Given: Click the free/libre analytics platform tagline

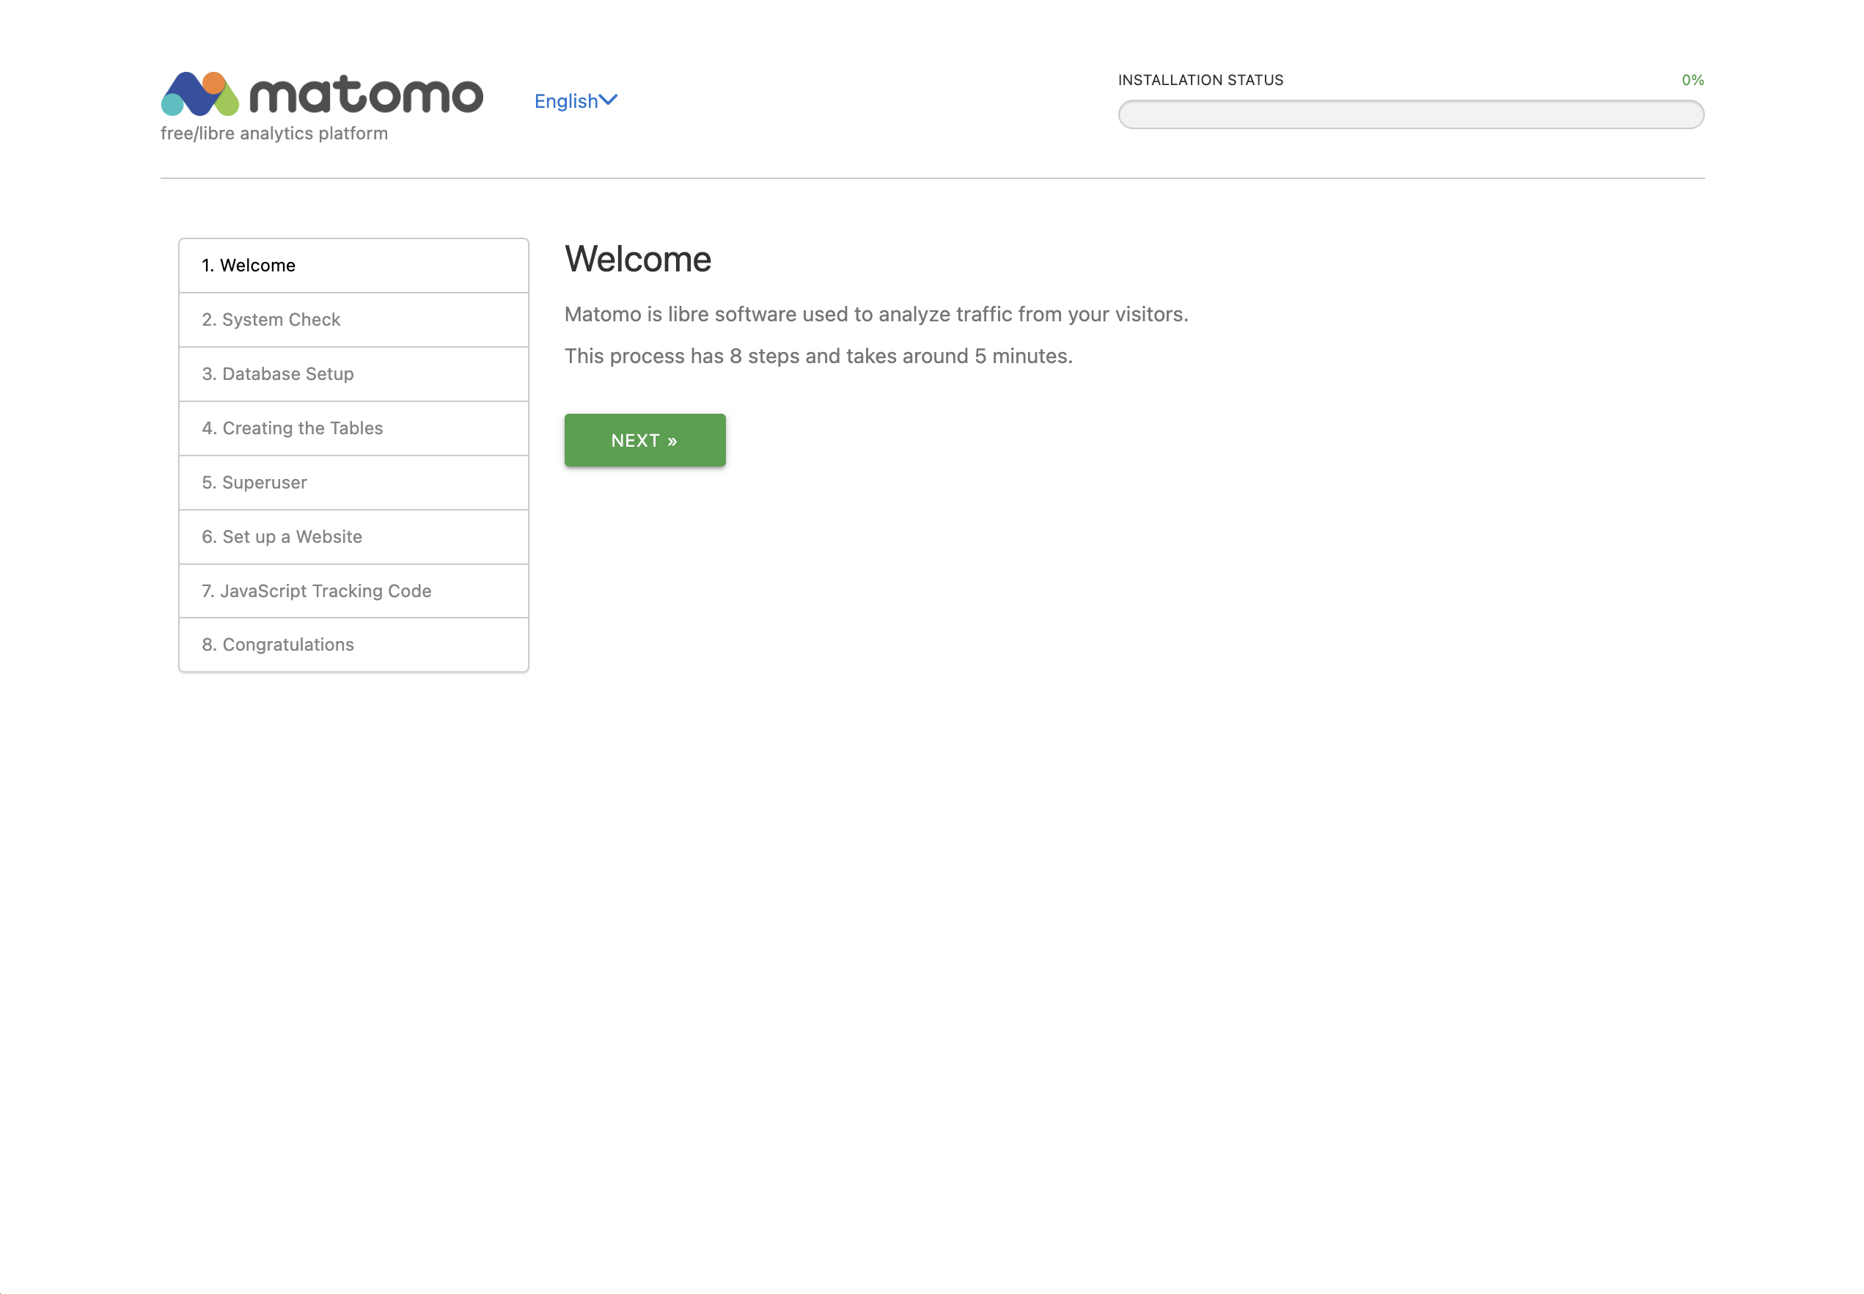Looking at the screenshot, I should click(x=273, y=132).
